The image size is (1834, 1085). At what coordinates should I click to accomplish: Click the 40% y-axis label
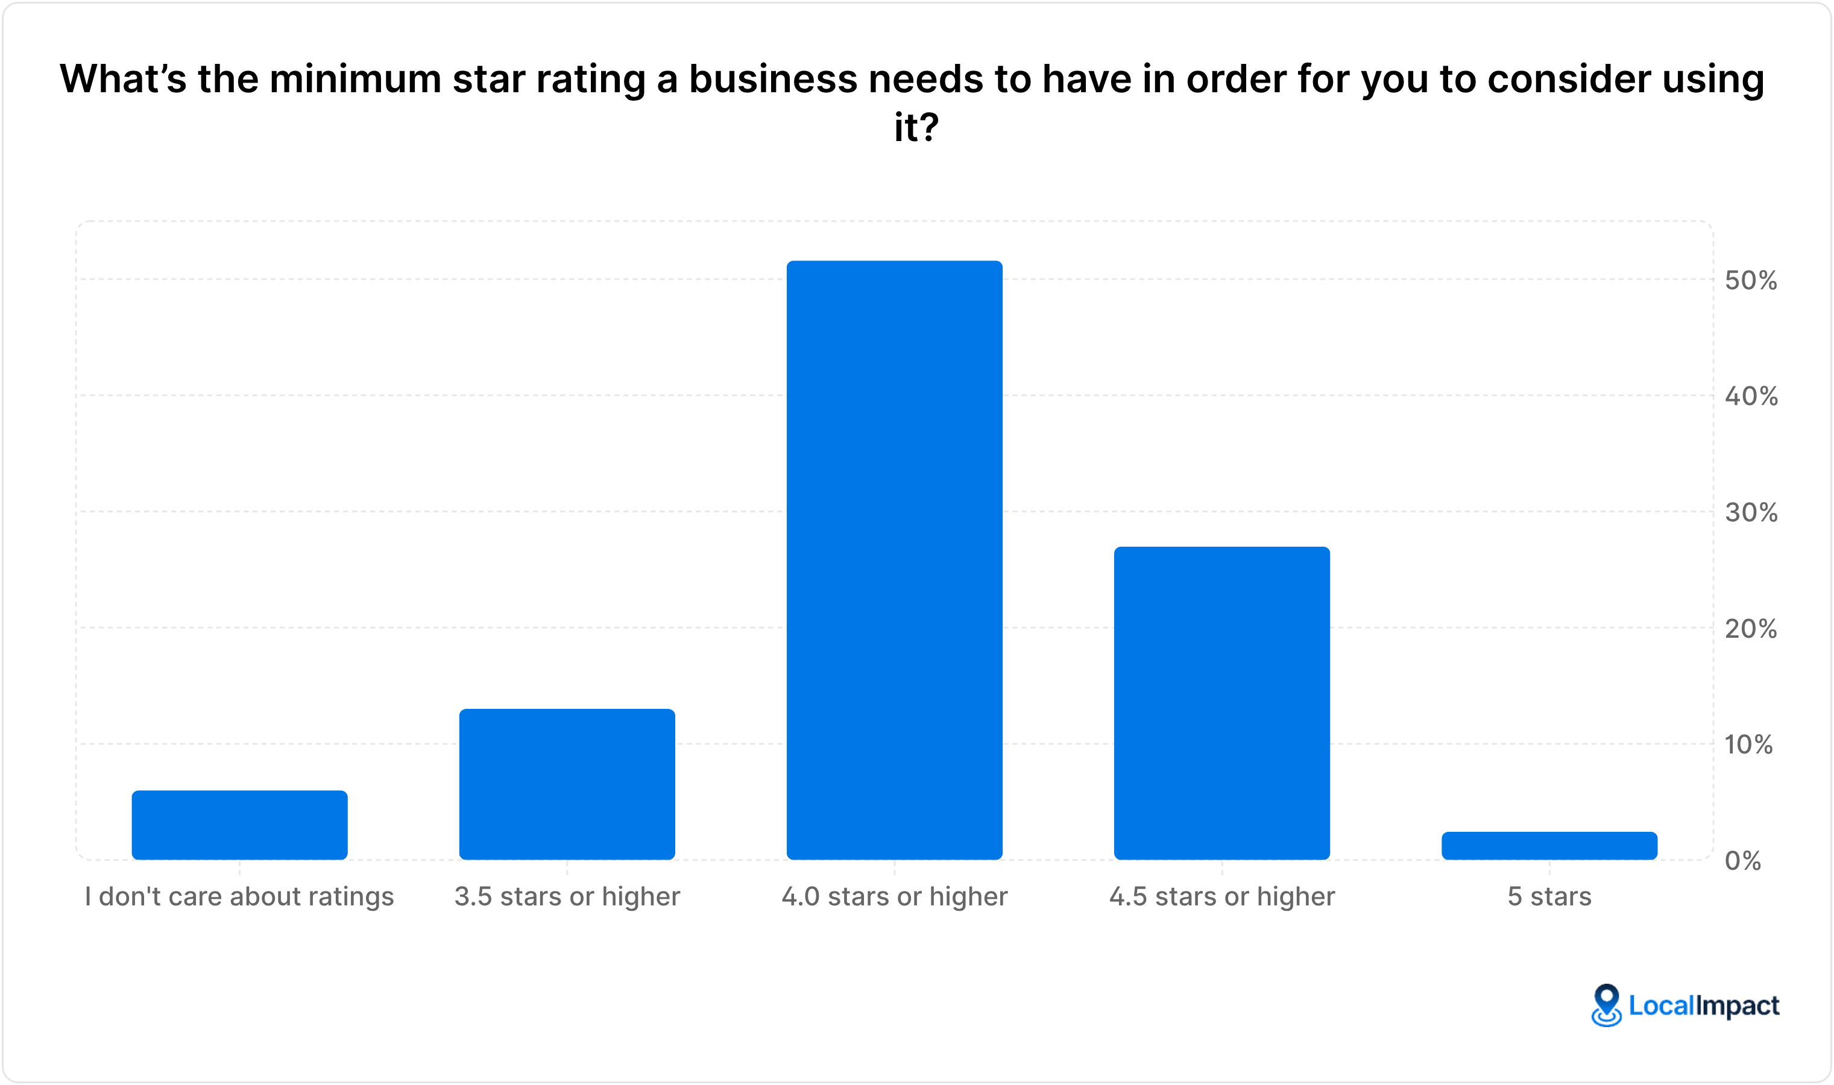pyautogui.click(x=1751, y=396)
